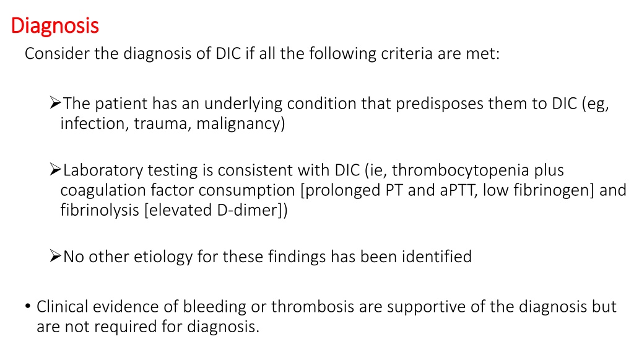The image size is (634, 357).
Task: Click the arrow bullet before 'No other etiology'
Action: pos(55,256)
